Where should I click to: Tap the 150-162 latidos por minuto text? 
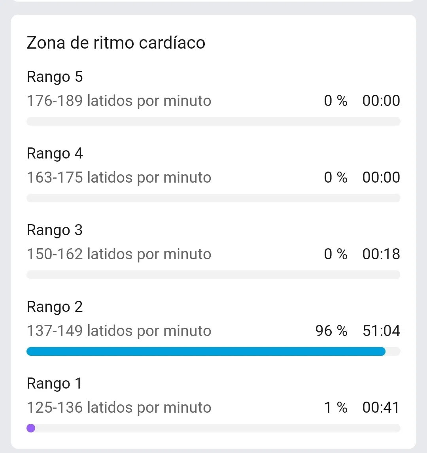(119, 254)
